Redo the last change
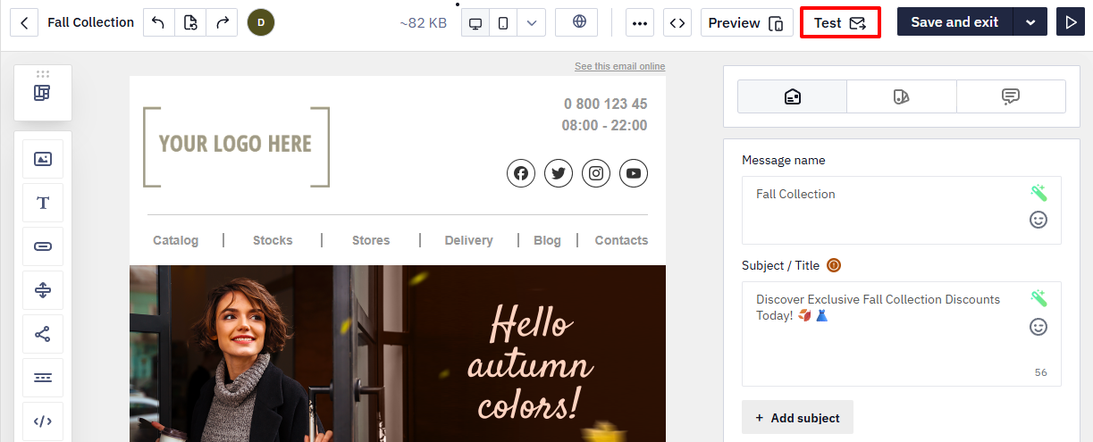1093x442 pixels. (x=222, y=22)
